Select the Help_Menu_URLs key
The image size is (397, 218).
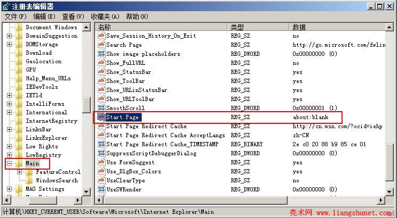pyautogui.click(x=49, y=78)
